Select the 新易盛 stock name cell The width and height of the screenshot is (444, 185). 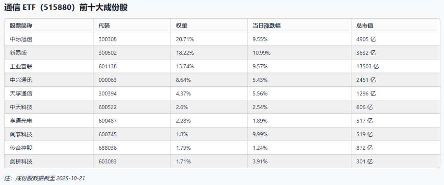pos(18,53)
